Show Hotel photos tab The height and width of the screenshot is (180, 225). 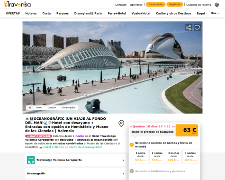click(39, 108)
